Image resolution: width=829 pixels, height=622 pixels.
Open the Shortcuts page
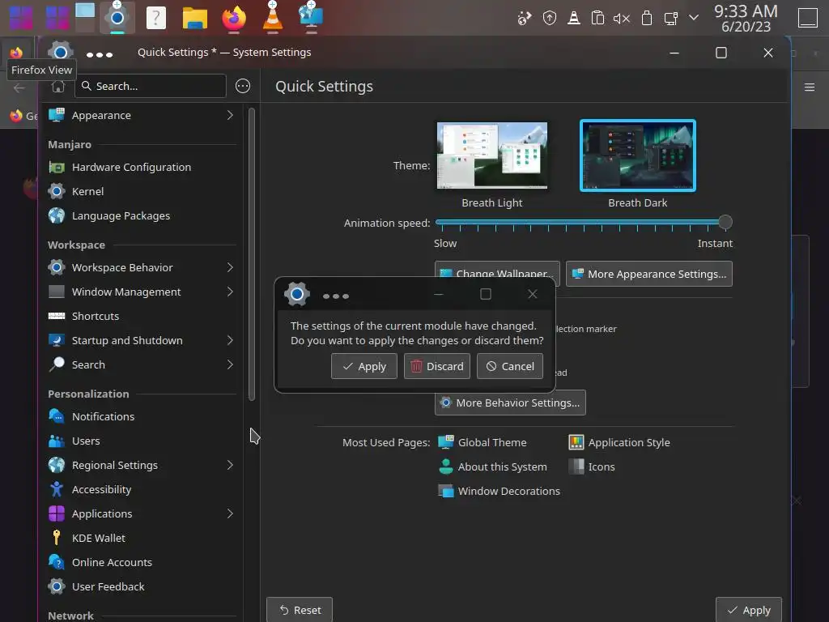pos(141,317)
